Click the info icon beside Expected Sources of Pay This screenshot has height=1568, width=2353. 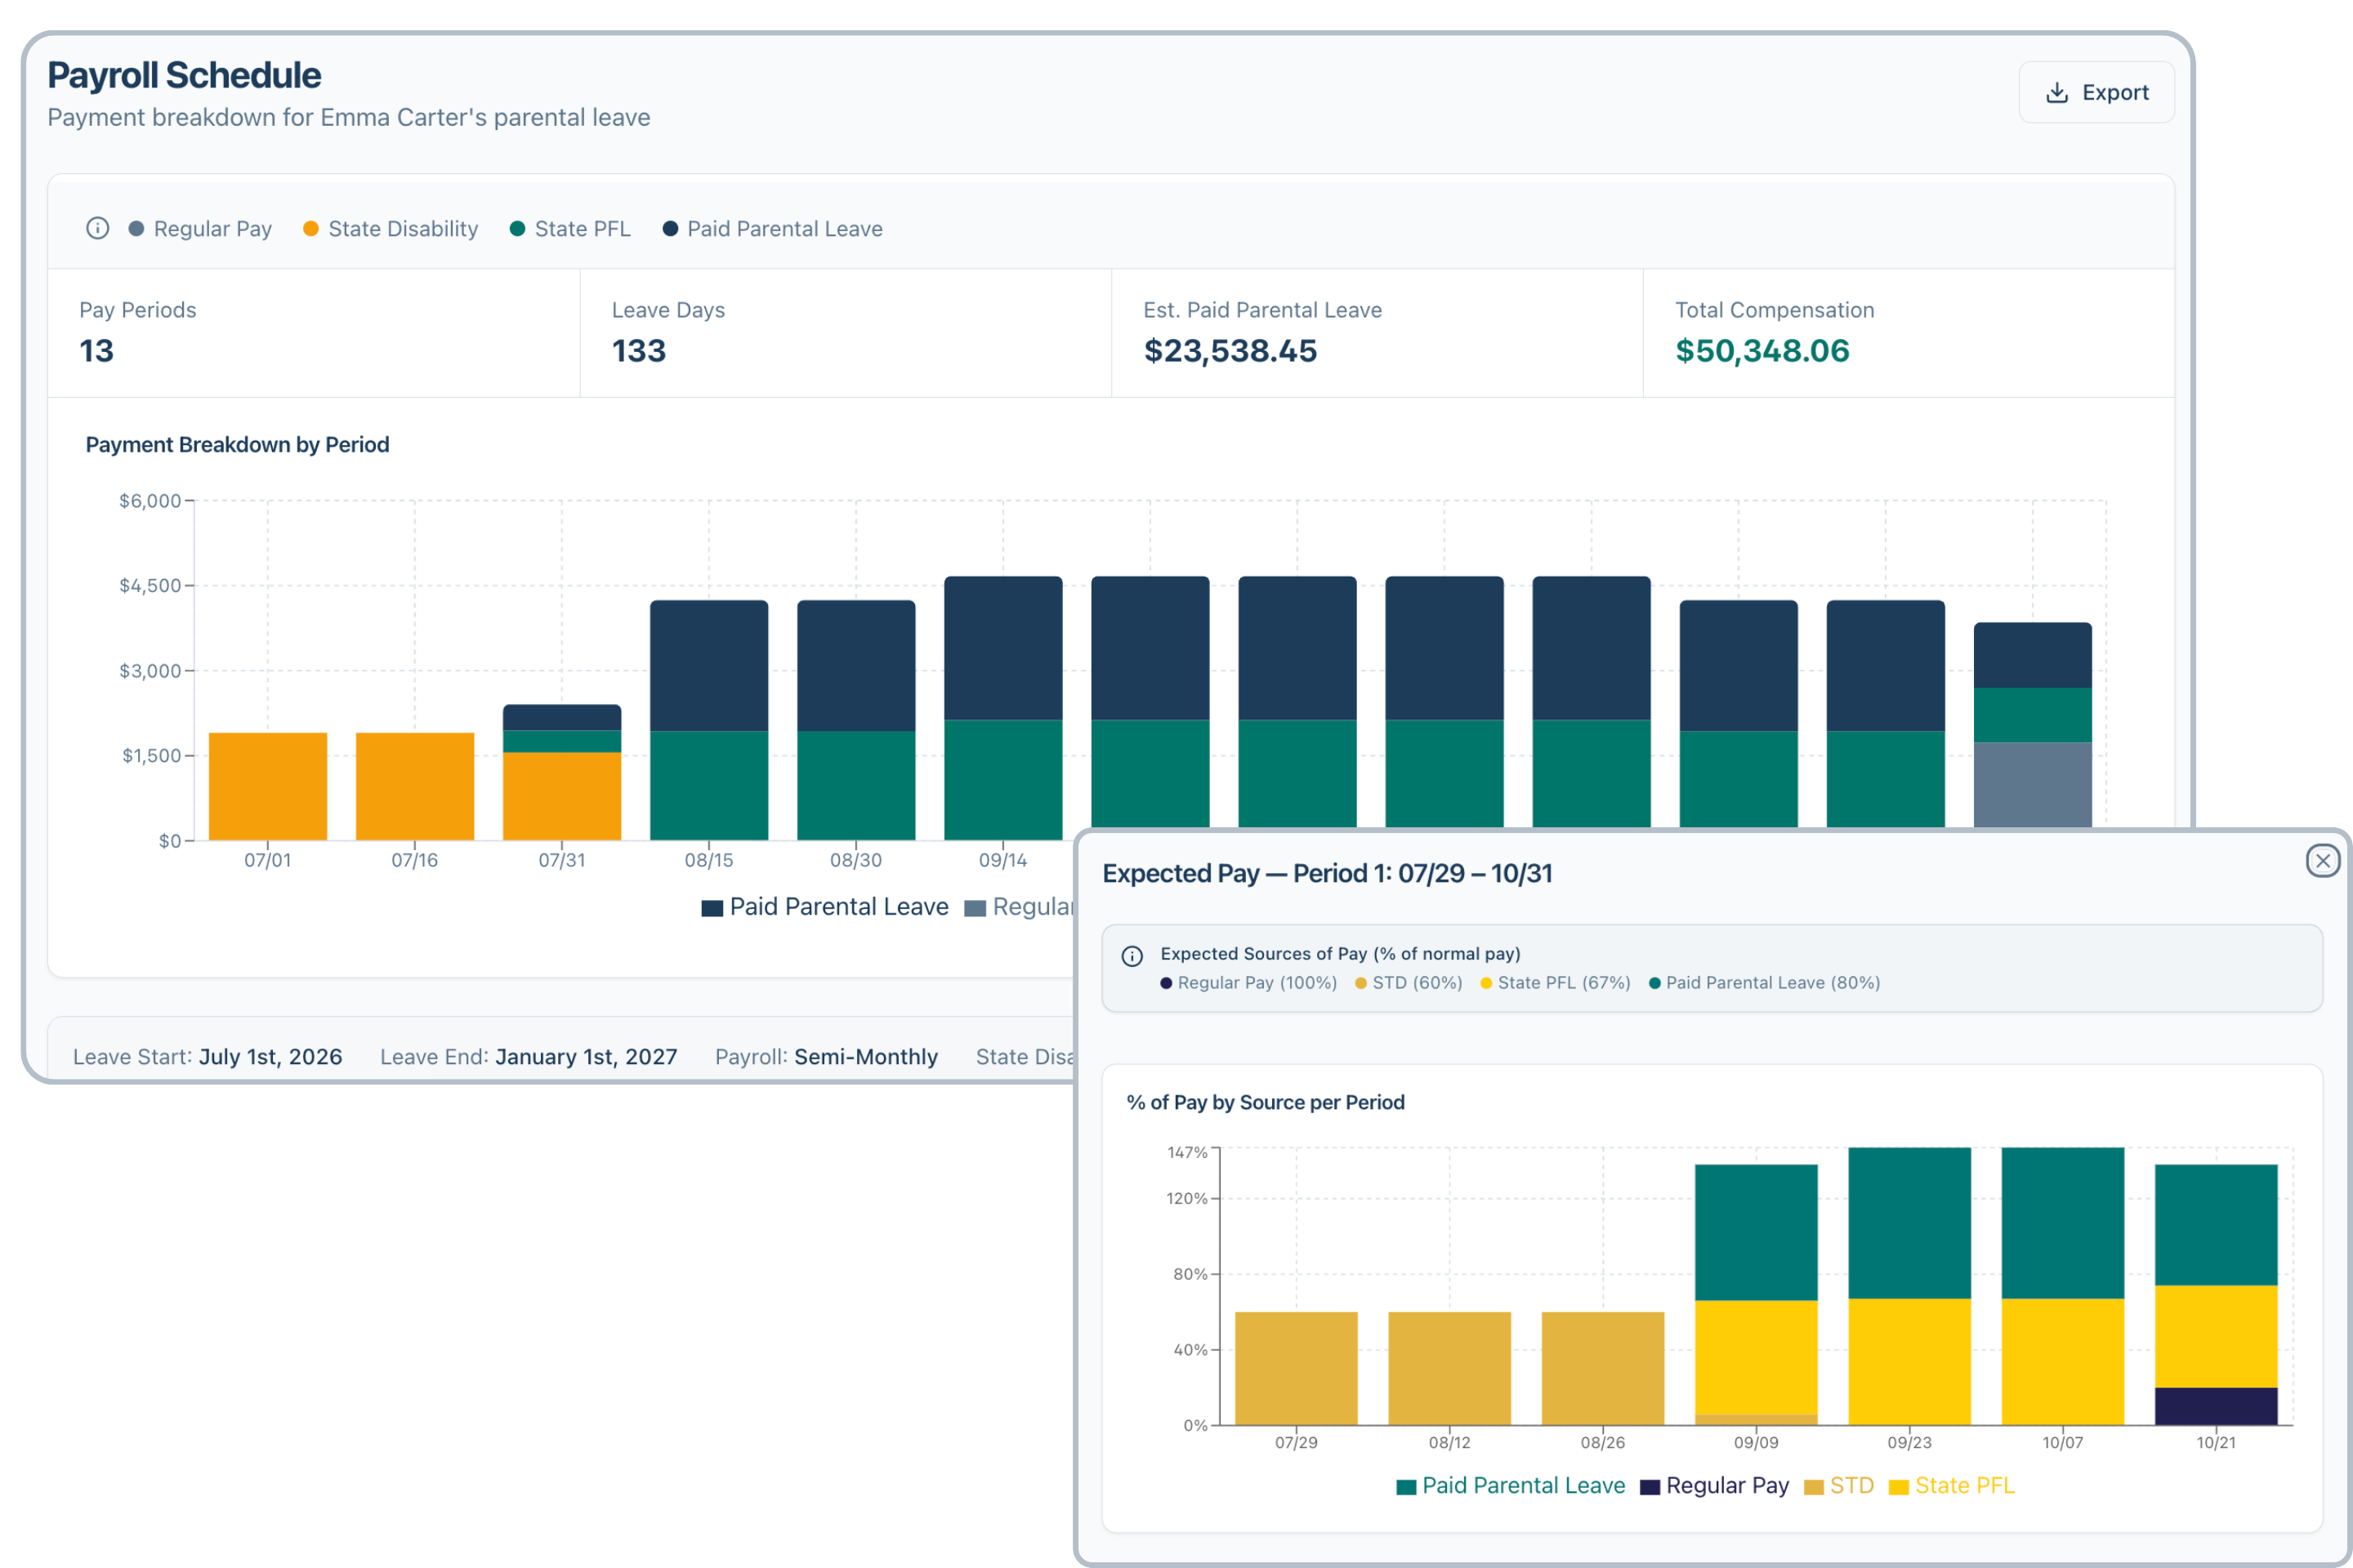[1132, 956]
